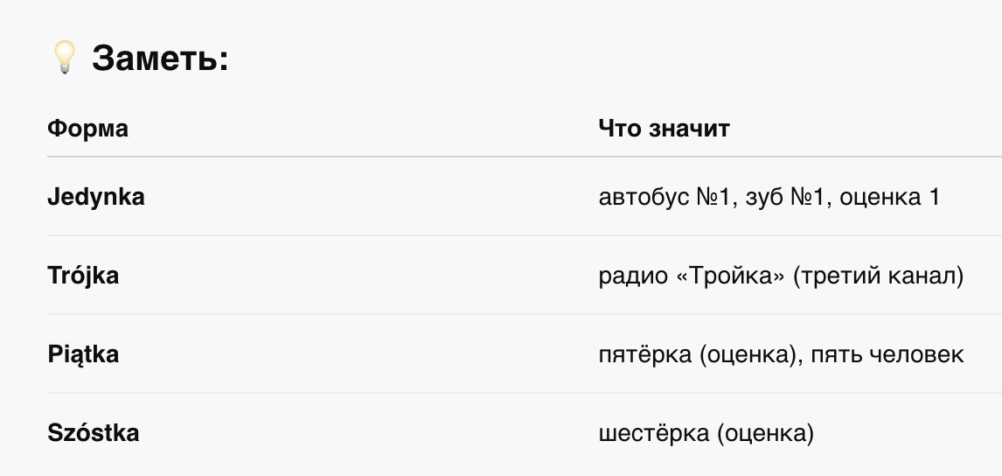This screenshot has width=1002, height=476.
Task: Click «(третий канал)» text in second row
Action: tap(878, 276)
